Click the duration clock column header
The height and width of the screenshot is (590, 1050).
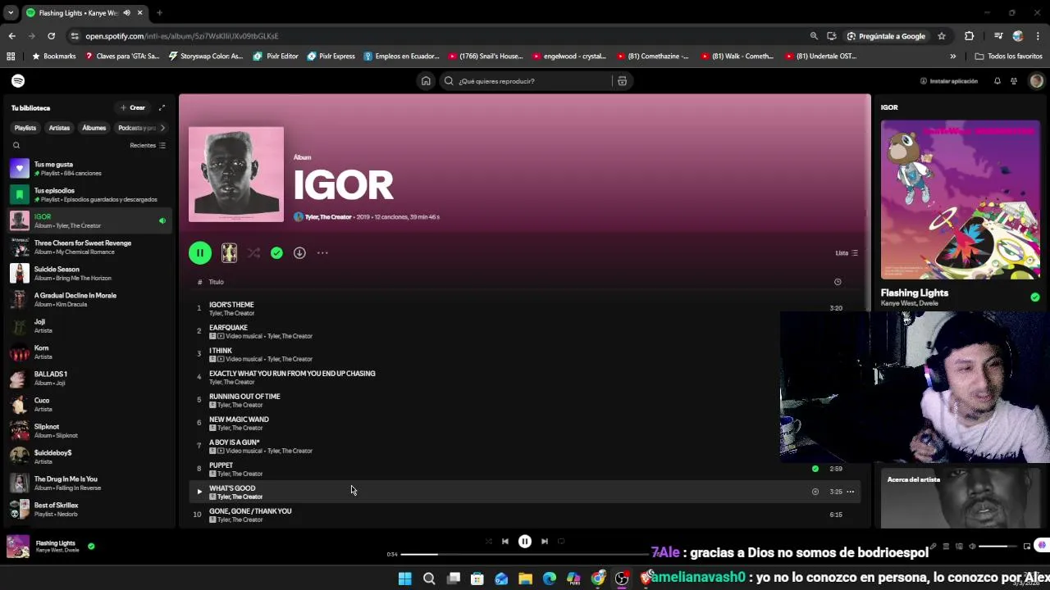click(x=838, y=282)
